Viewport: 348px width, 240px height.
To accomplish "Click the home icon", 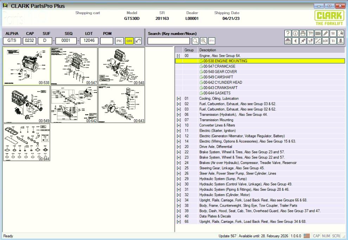I will click(288, 40).
